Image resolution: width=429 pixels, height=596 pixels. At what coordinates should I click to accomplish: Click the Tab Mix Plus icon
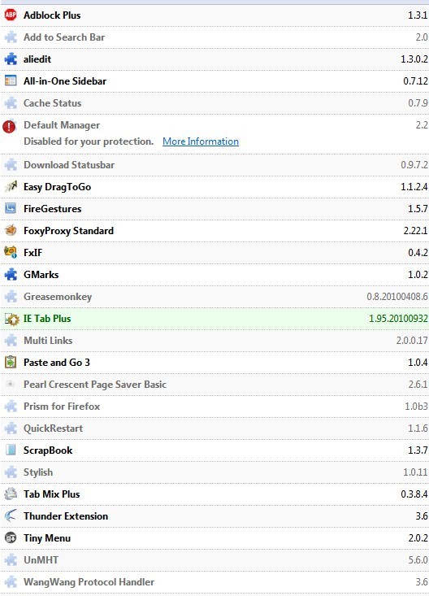(x=11, y=494)
